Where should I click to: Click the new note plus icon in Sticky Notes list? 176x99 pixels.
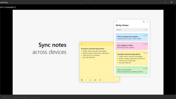click(x=116, y=21)
